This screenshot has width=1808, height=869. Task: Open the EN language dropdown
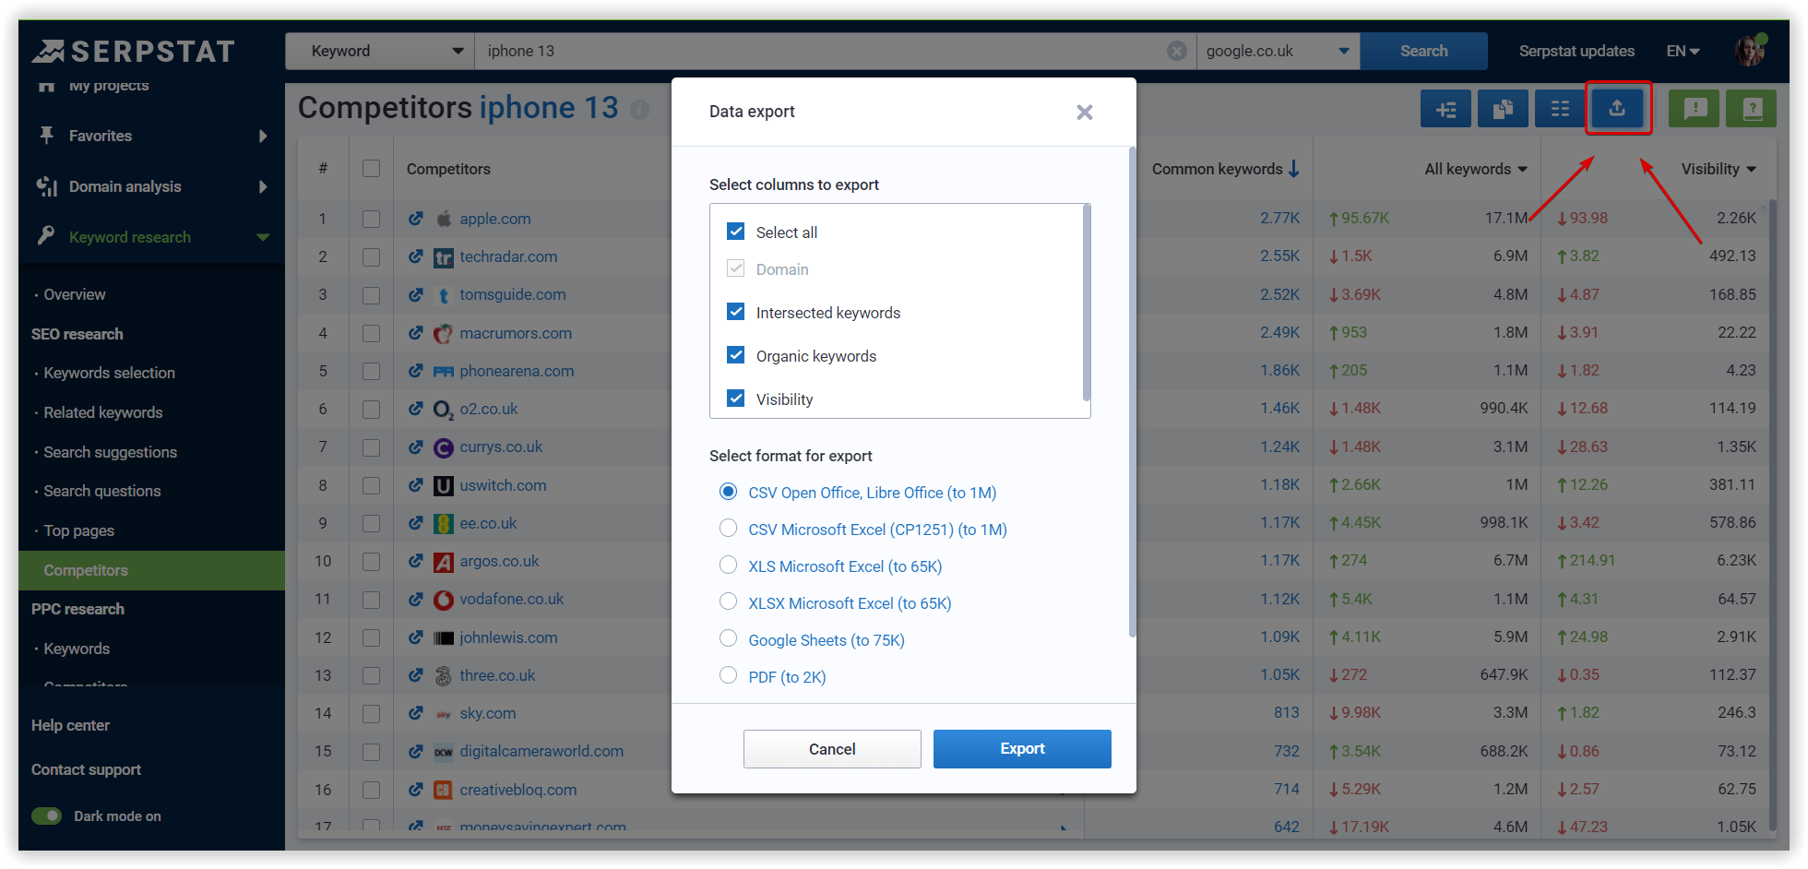[1683, 51]
